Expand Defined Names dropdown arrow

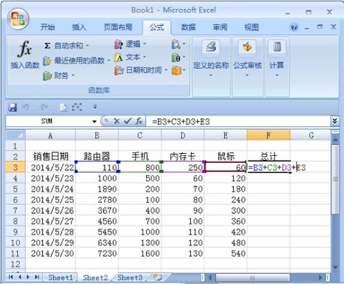click(x=211, y=75)
